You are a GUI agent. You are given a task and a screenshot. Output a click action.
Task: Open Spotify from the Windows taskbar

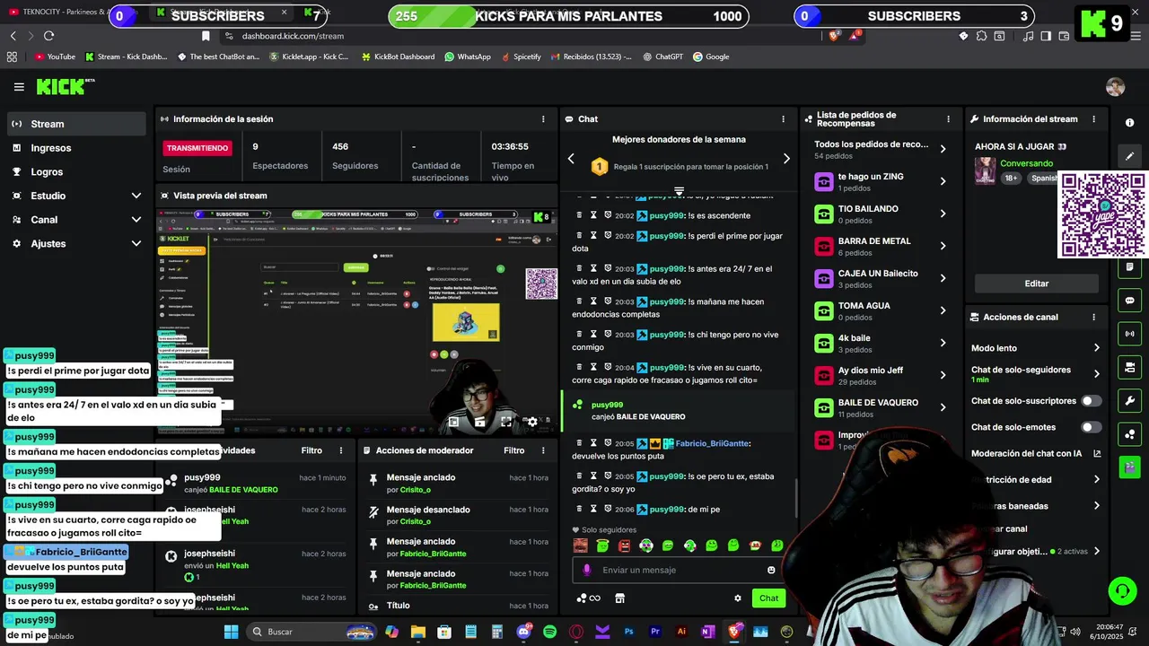point(549,632)
